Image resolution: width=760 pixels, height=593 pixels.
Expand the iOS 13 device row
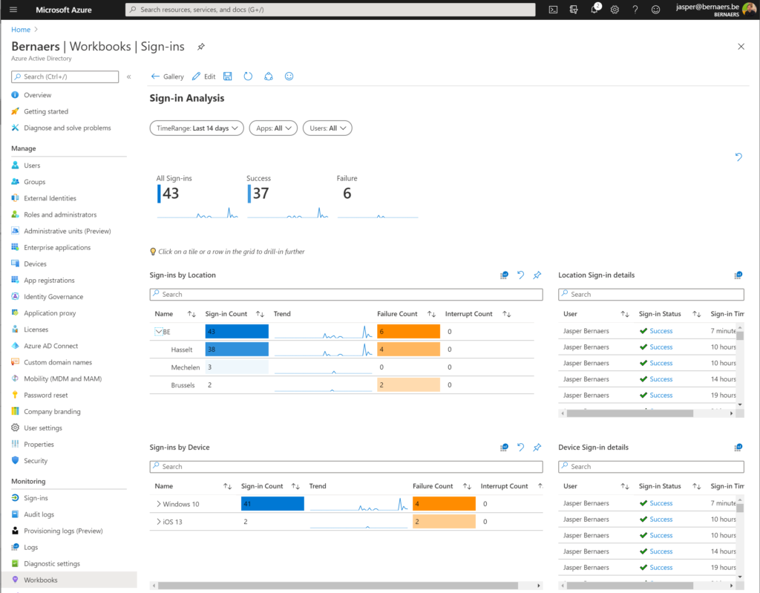point(159,522)
